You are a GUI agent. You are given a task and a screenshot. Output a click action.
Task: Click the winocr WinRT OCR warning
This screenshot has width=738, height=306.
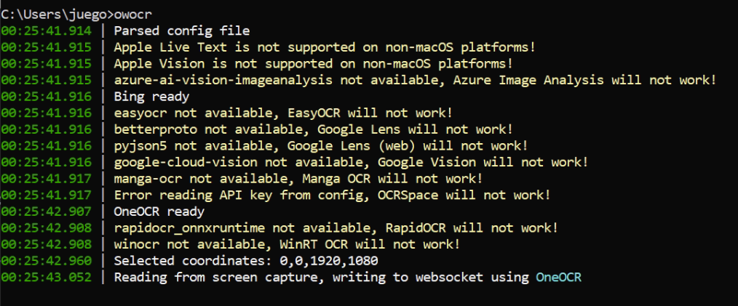pyautogui.click(x=287, y=244)
